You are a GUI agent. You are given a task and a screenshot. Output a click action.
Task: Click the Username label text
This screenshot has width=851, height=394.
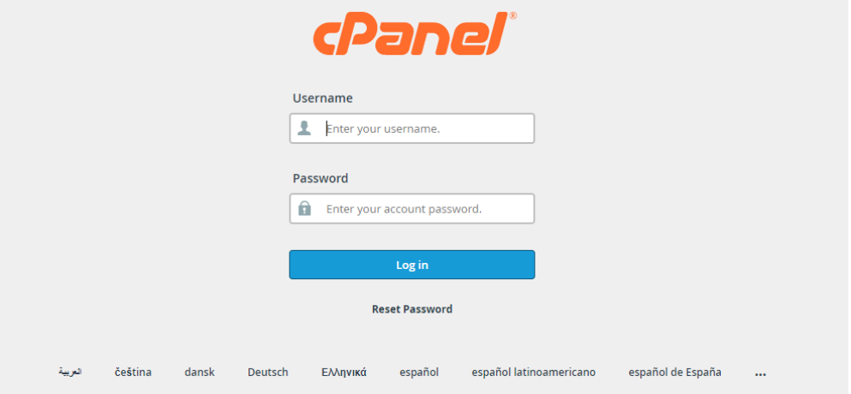pos(322,98)
